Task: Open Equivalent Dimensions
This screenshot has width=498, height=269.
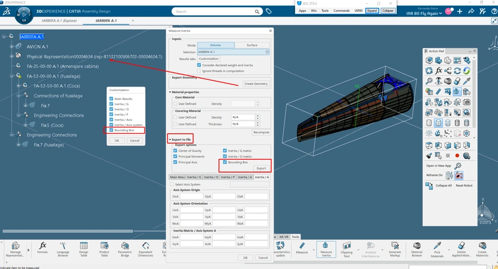Action: pos(145,249)
